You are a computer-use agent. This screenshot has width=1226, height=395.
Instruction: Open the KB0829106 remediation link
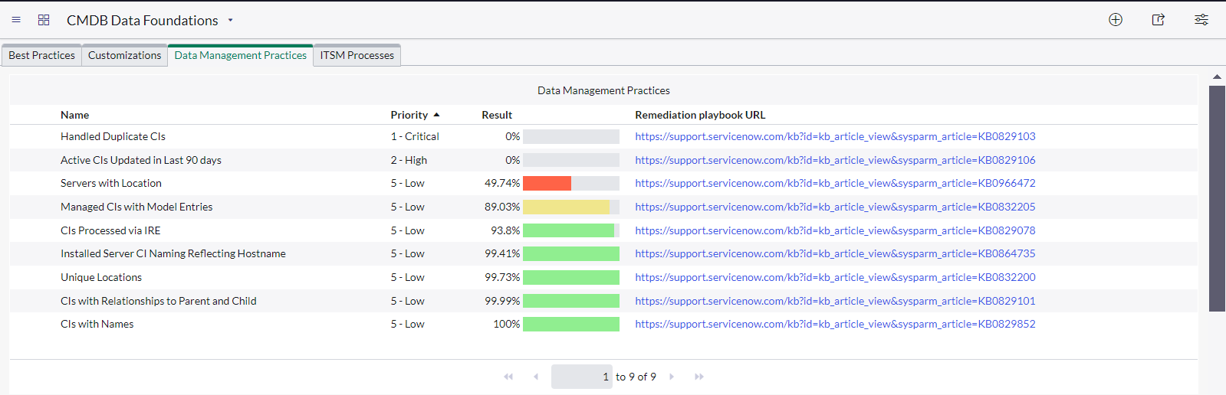click(835, 160)
